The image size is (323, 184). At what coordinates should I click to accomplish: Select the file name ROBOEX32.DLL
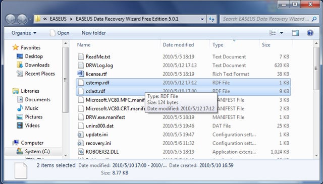[x=102, y=152]
